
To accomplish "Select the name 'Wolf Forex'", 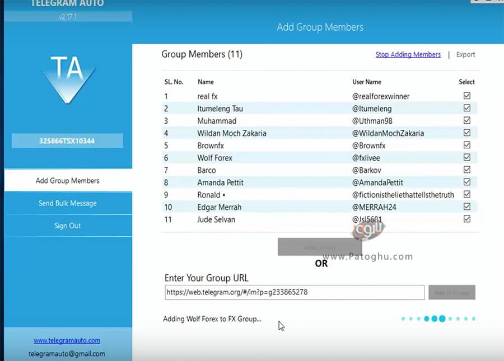I will [214, 158].
